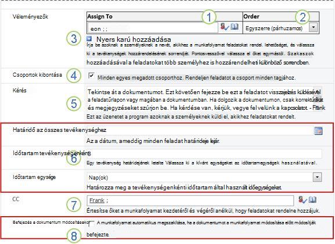Click the Véleményezők label
Image resolution: width=335 pixels, height=244 pixels.
30,17
